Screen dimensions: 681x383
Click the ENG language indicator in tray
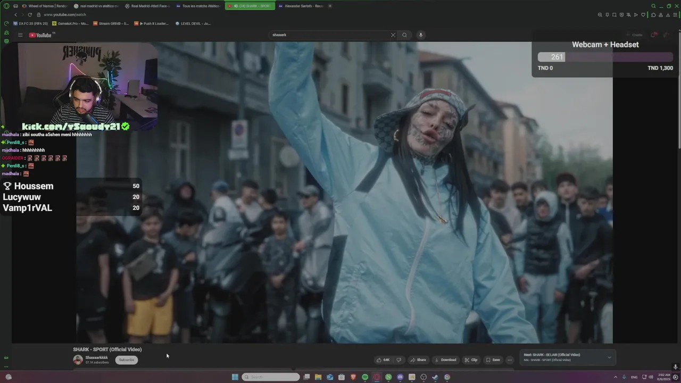pos(634,377)
